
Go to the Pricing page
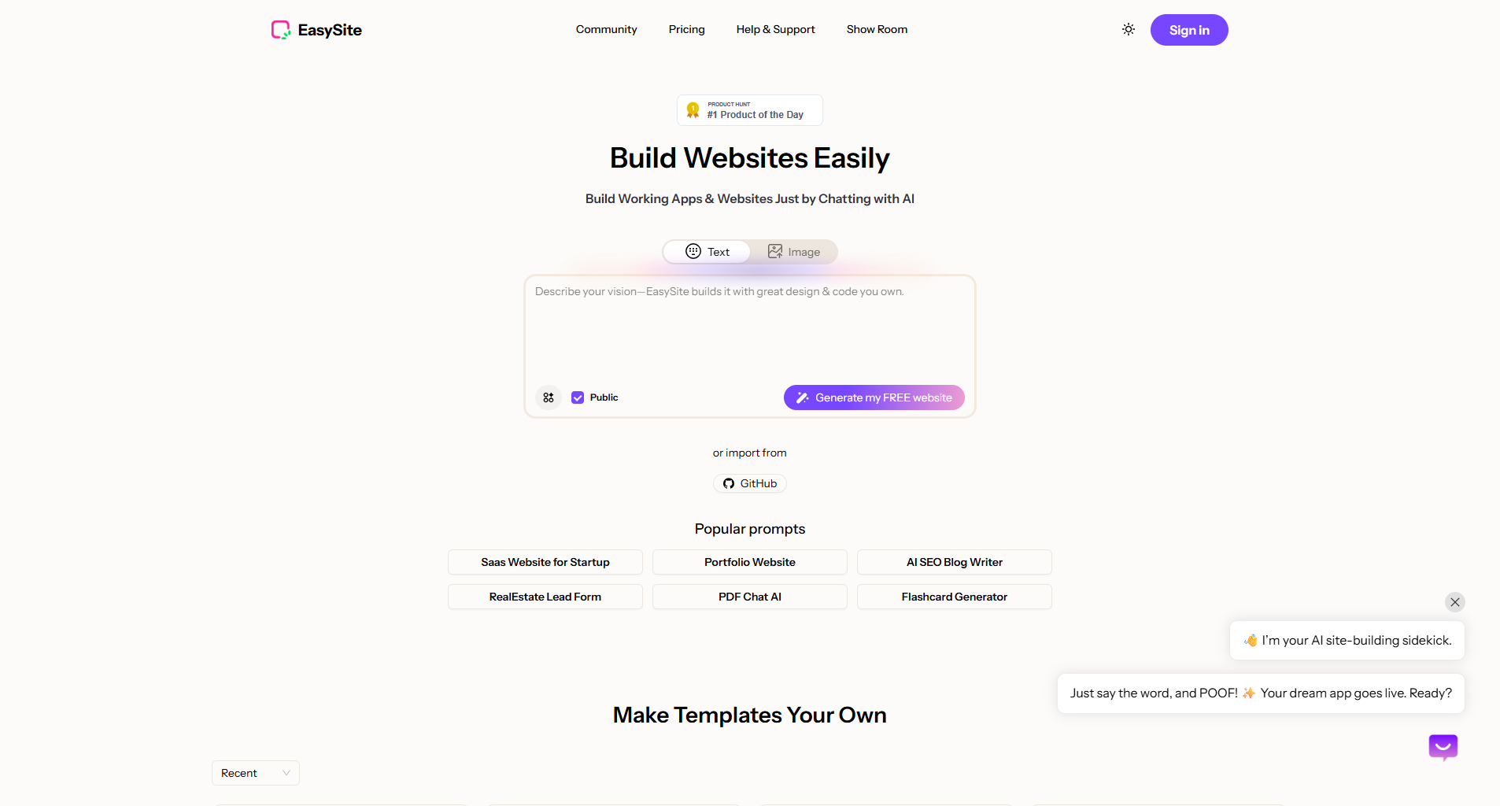click(x=686, y=29)
